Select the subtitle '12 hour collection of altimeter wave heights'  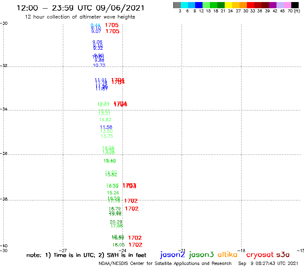80,17
